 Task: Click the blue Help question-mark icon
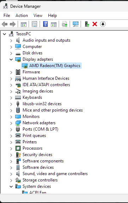pyautogui.click(x=45, y=24)
